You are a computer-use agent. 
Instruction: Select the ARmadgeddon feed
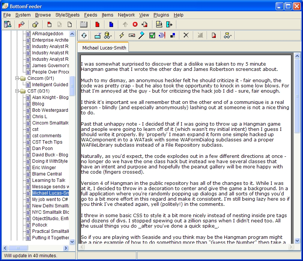point(48,34)
